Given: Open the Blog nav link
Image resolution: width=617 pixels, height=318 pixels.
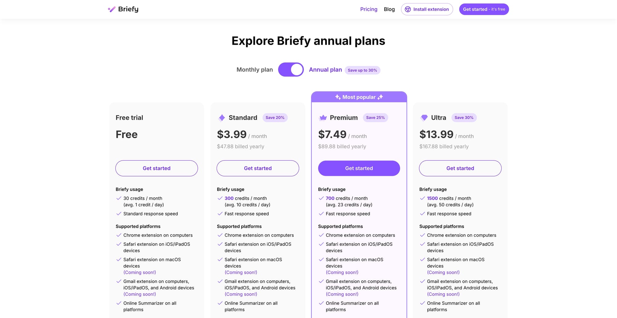Looking at the screenshot, I should [x=389, y=9].
